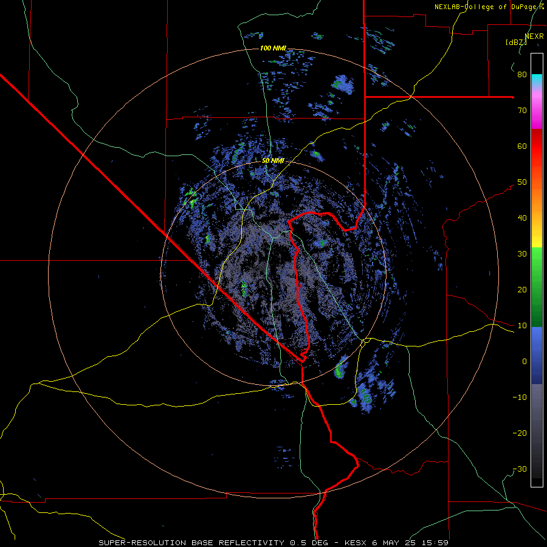Click the 50 dBZ scale value

pos(522,182)
